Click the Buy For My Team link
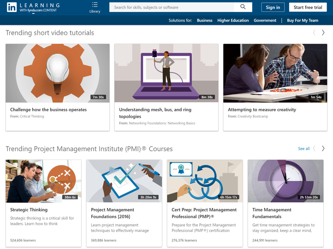333x249 pixels. pyautogui.click(x=303, y=20)
